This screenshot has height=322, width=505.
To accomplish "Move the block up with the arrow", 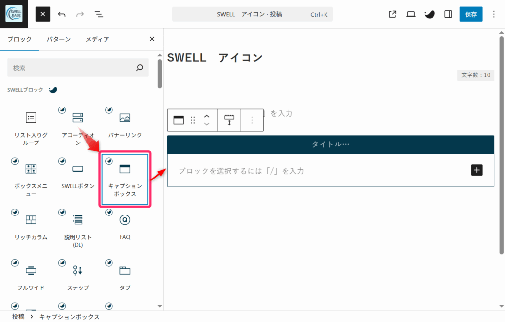I will tap(207, 116).
